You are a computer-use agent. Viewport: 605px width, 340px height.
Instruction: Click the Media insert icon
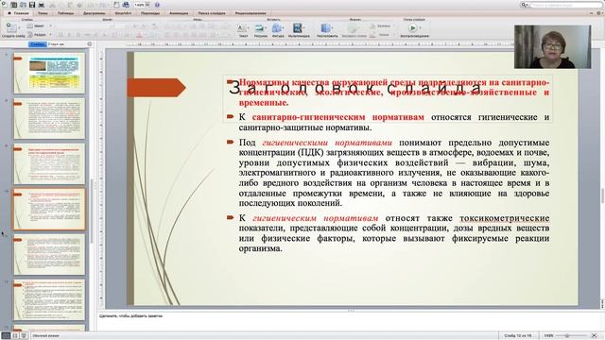[x=297, y=27]
